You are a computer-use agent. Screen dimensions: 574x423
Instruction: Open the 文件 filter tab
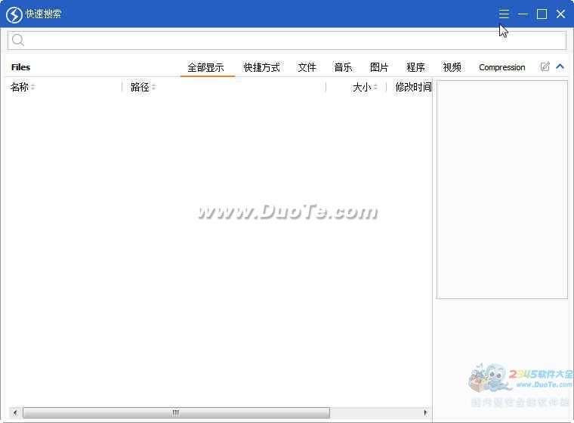pyautogui.click(x=307, y=67)
